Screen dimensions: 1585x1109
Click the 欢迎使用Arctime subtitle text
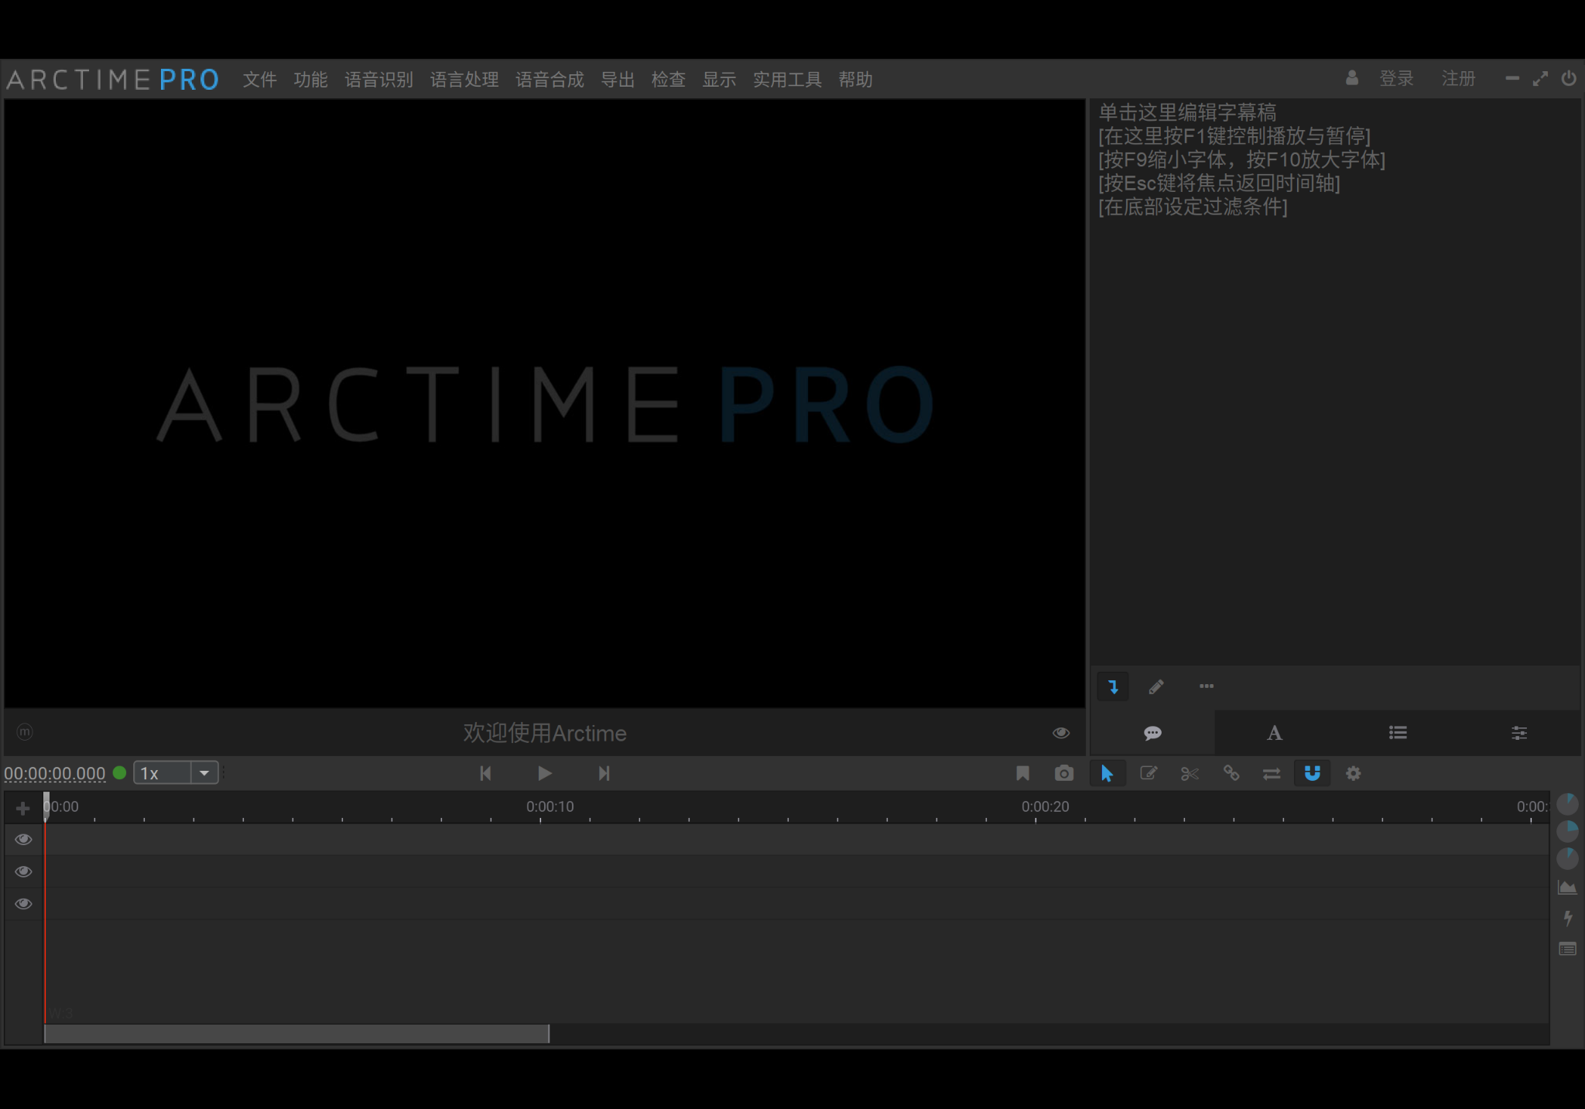[545, 733]
